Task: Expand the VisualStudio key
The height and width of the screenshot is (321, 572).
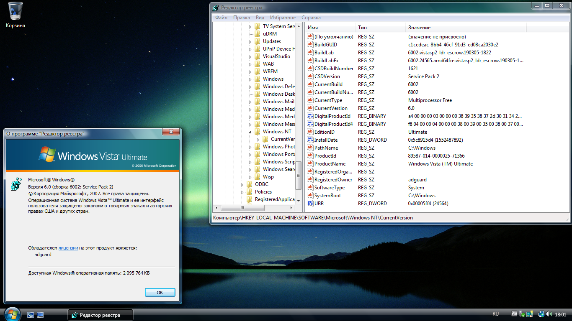Action: coord(250,56)
